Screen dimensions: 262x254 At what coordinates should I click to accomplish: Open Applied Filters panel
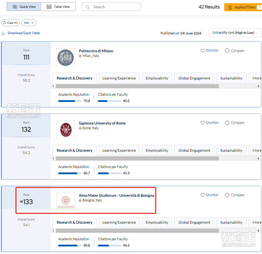pyautogui.click(x=243, y=7)
